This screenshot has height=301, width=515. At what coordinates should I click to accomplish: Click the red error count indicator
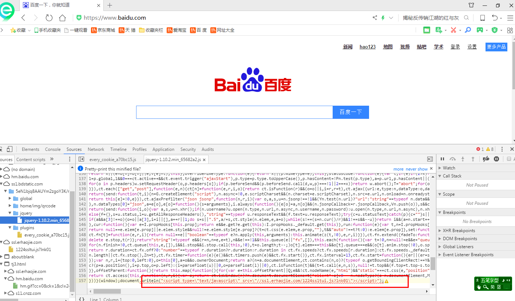pos(480,149)
